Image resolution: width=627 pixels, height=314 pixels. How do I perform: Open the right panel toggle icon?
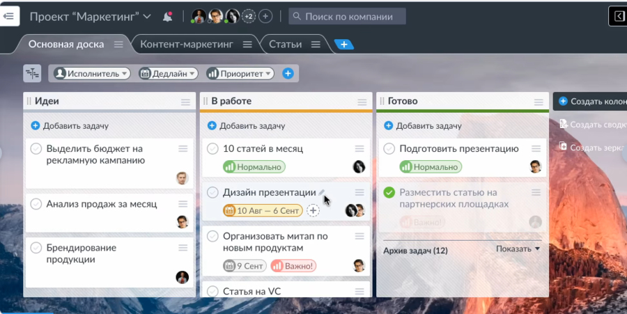click(618, 17)
